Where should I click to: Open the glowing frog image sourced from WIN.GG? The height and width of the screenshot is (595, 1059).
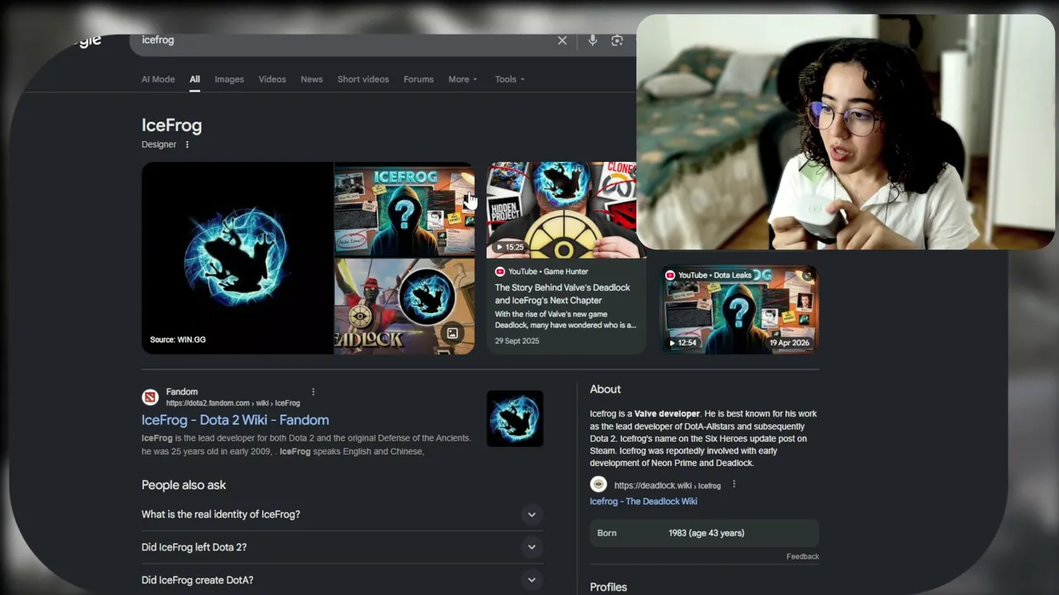[x=237, y=258]
